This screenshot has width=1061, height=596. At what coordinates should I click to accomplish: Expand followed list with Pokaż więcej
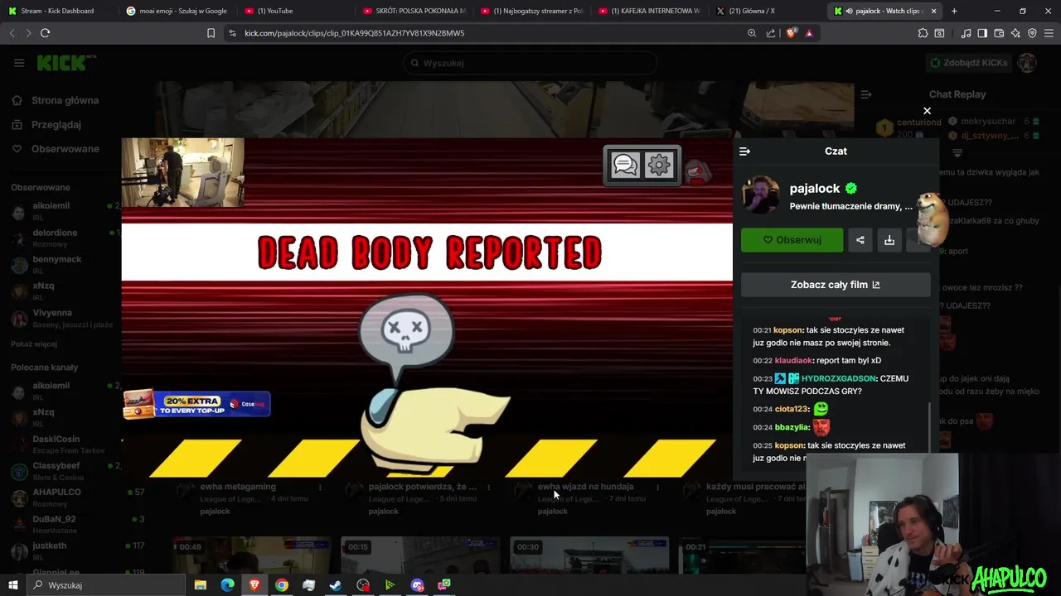(x=34, y=344)
